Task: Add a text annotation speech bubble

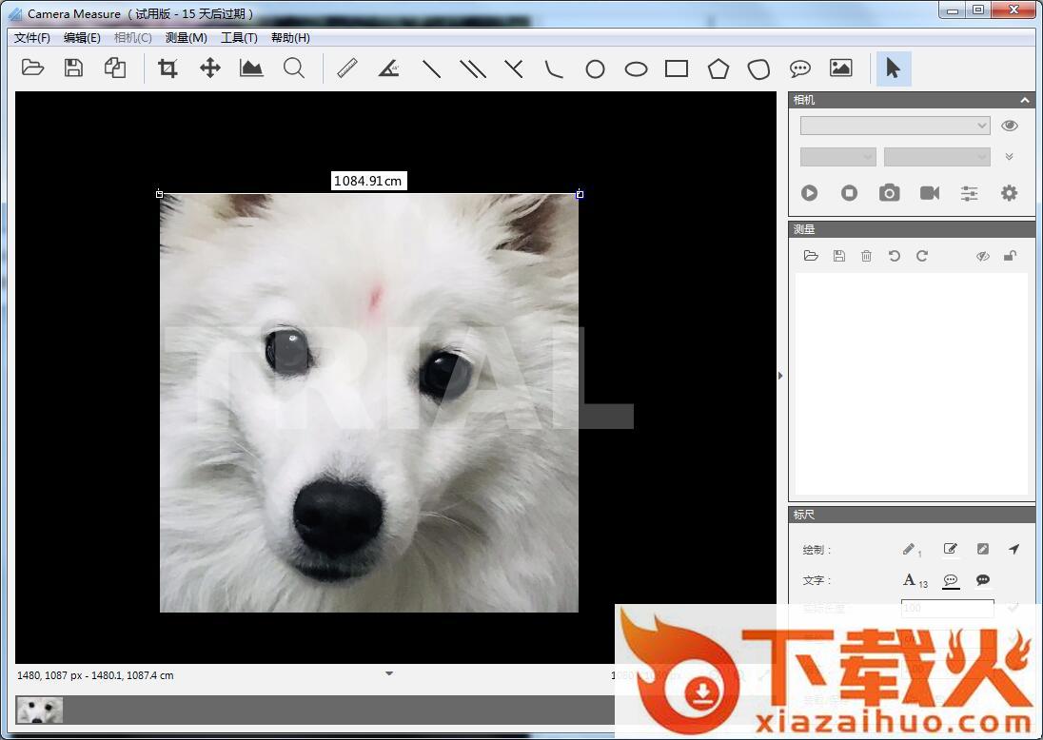Action: click(799, 68)
